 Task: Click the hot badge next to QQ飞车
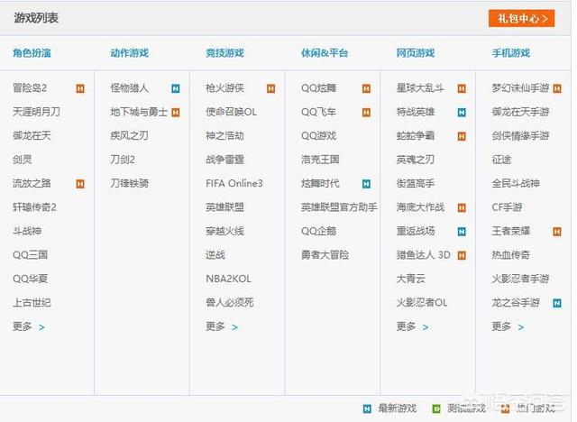point(366,113)
